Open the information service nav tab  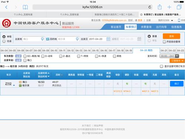click(176, 27)
